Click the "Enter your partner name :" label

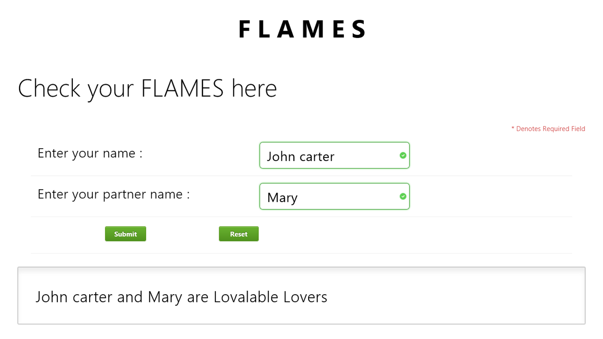coord(113,194)
